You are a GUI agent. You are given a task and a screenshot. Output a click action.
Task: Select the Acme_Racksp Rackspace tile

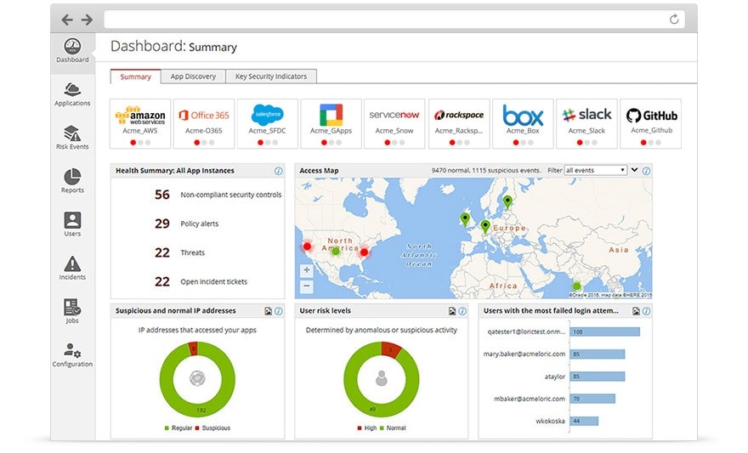pos(459,124)
